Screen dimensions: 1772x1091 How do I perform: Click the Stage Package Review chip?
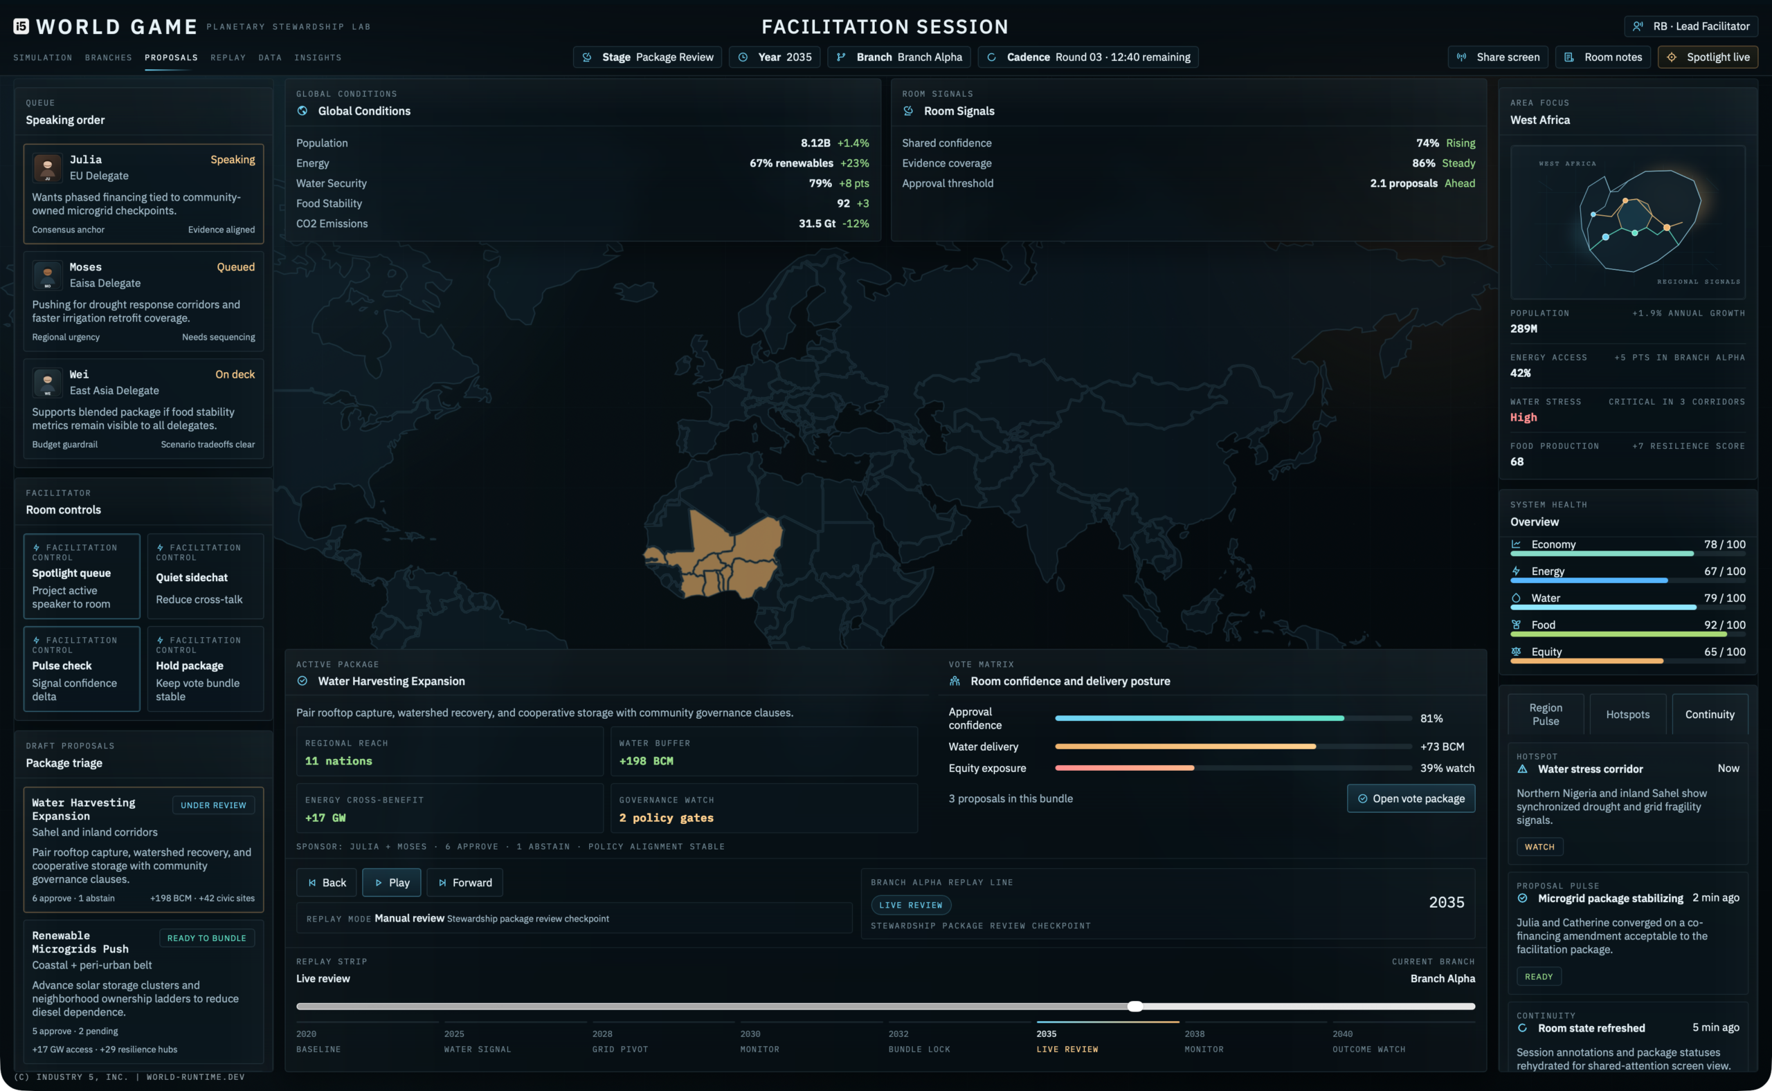tap(647, 57)
